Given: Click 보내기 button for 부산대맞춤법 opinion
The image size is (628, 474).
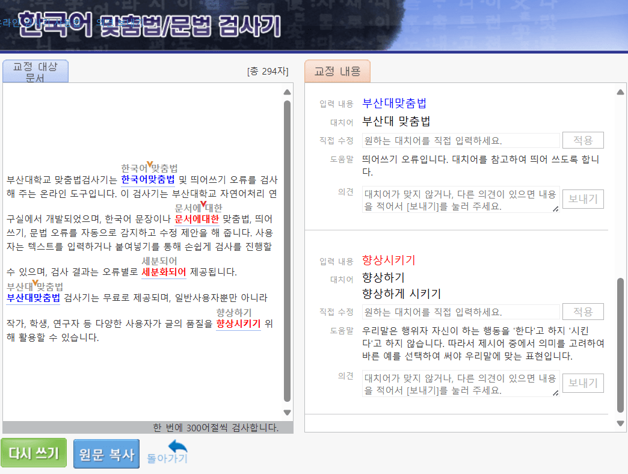Looking at the screenshot, I should click(583, 199).
